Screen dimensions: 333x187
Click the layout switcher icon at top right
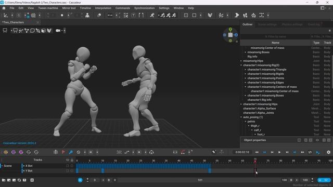(x=323, y=8)
